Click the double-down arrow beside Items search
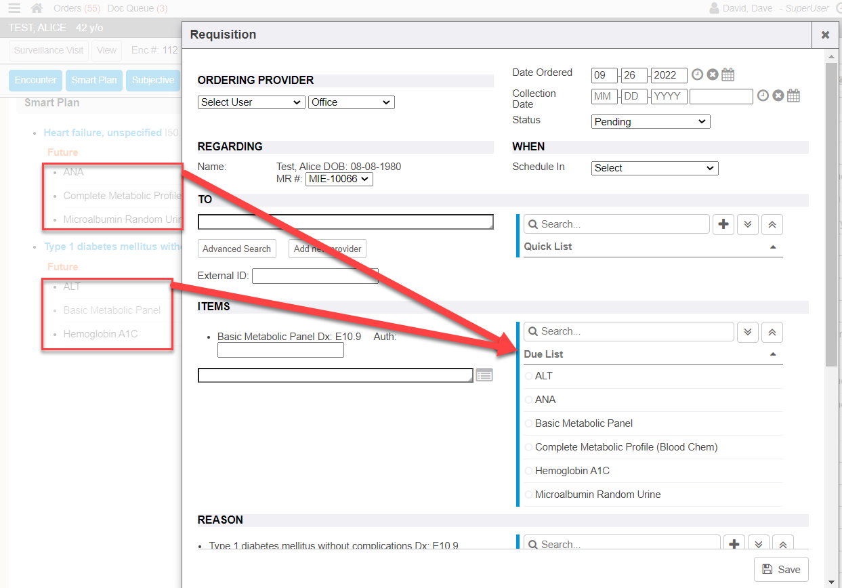This screenshot has width=842, height=588. 748,332
